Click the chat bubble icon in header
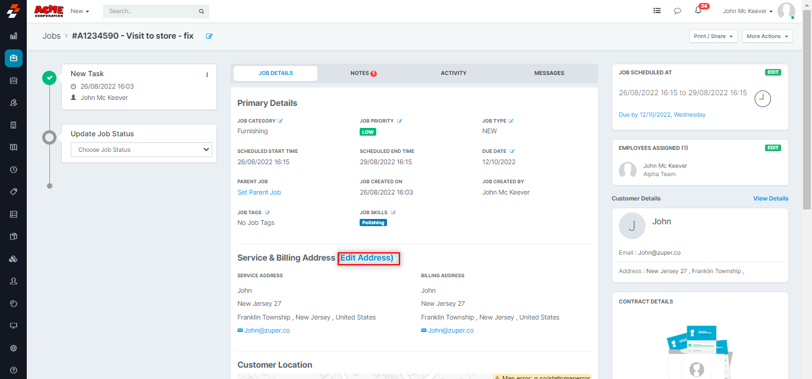Viewport: 812px width, 379px height. 677,11
